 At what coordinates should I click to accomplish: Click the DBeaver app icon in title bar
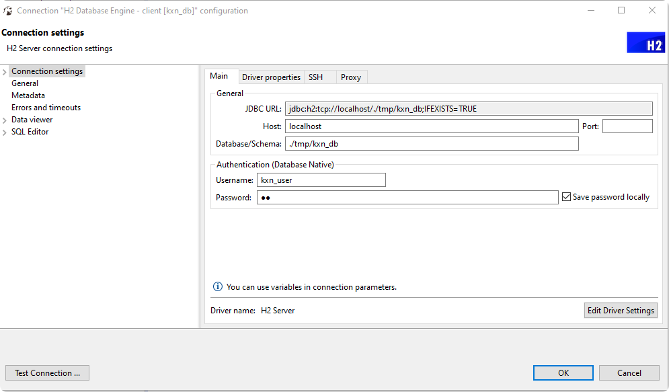point(7,11)
